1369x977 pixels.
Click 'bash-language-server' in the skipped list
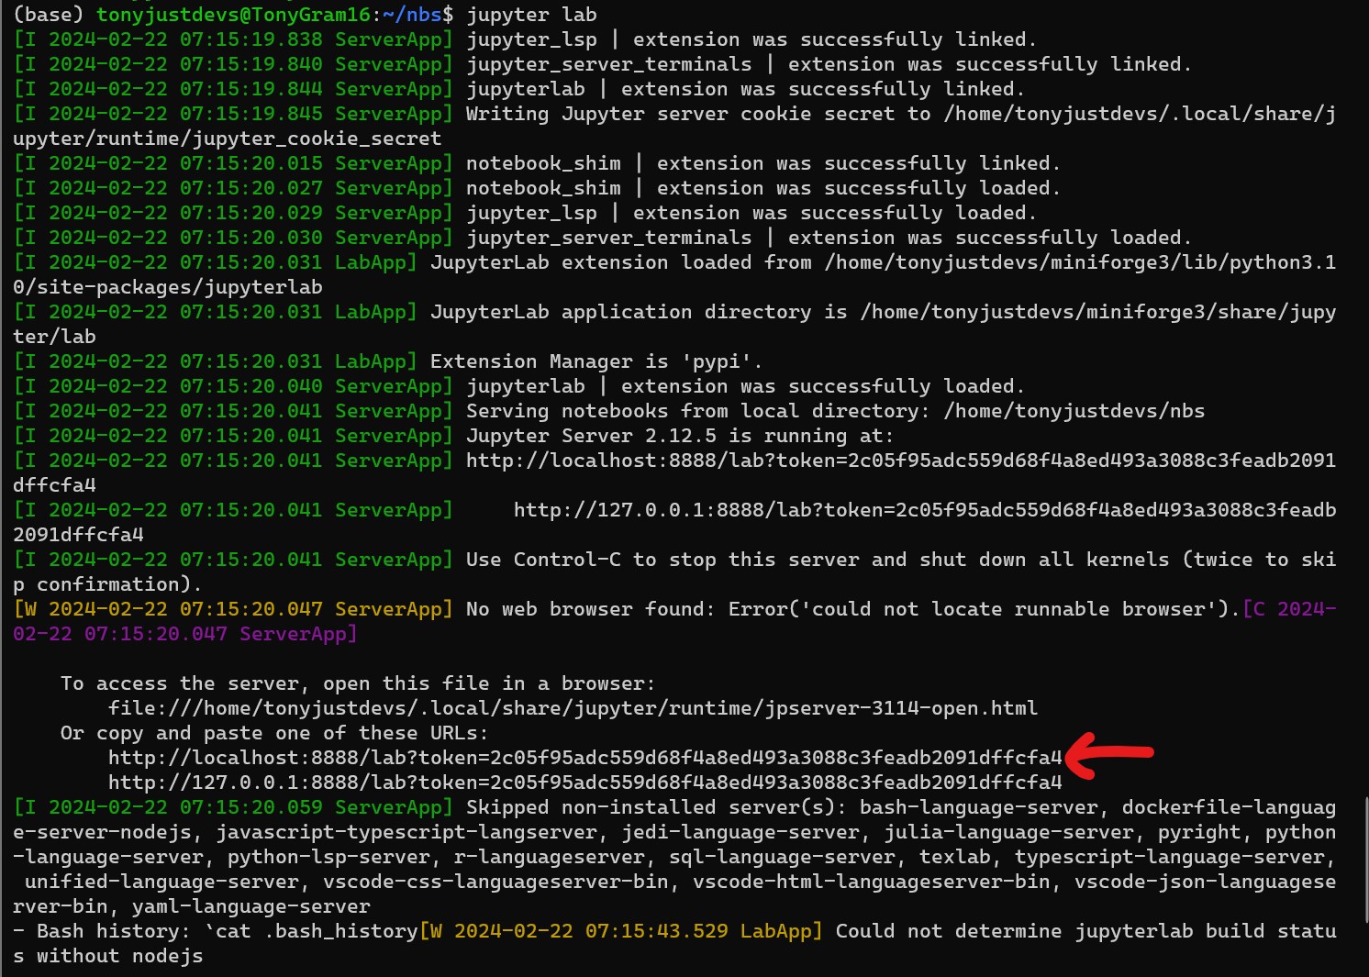click(979, 807)
